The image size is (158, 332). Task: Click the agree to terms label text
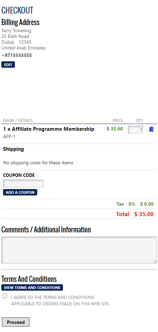[x=60, y=300]
